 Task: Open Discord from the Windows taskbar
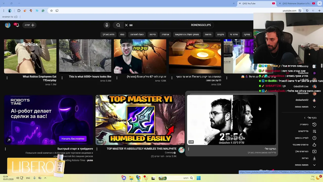(x=124, y=178)
